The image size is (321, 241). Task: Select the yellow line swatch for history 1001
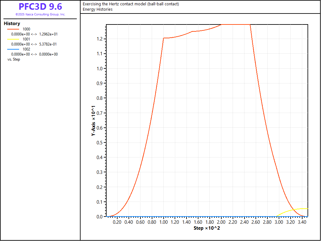pos(13,39)
